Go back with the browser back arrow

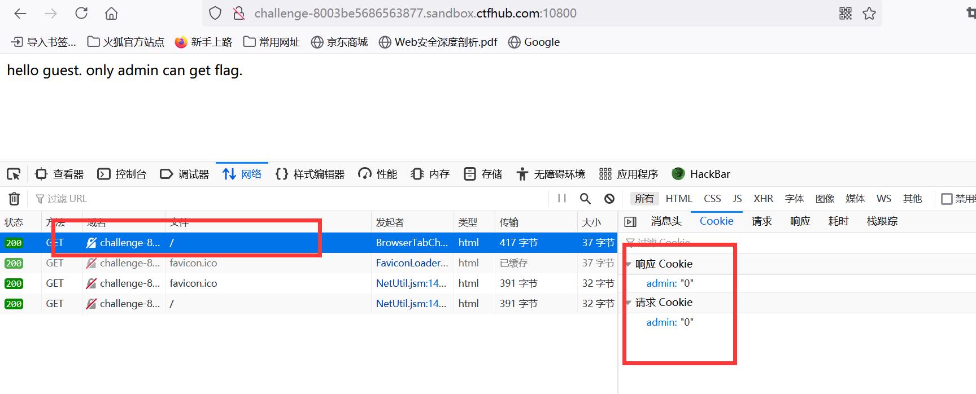pyautogui.click(x=20, y=14)
